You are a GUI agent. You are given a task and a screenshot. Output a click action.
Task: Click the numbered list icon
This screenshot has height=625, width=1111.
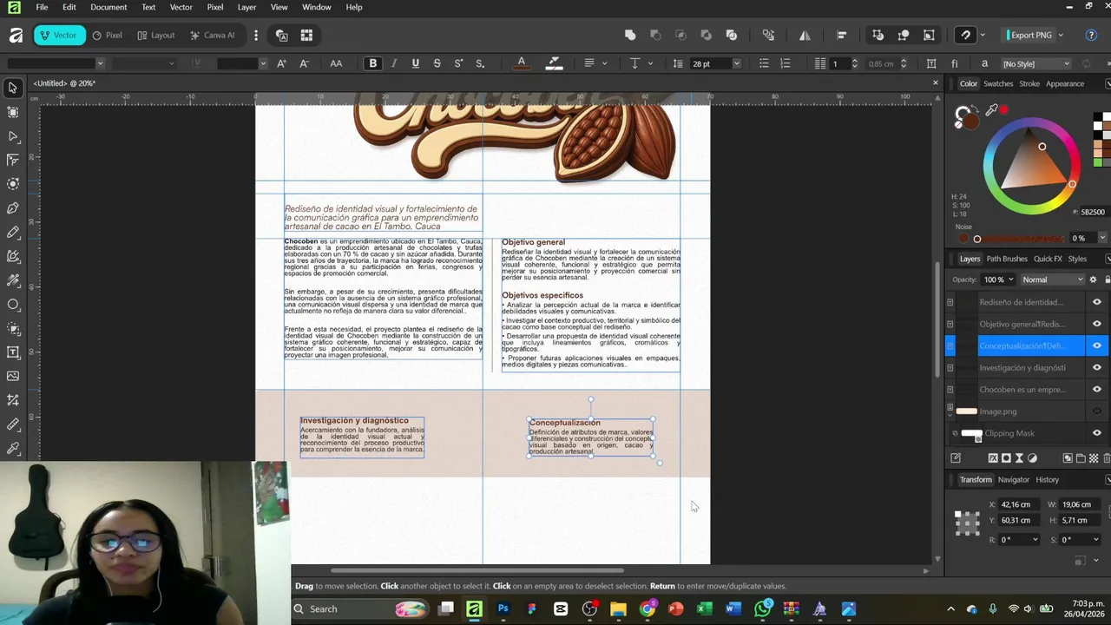786,63
